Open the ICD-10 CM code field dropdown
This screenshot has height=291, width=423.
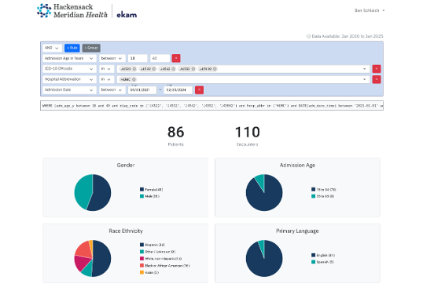pos(69,69)
